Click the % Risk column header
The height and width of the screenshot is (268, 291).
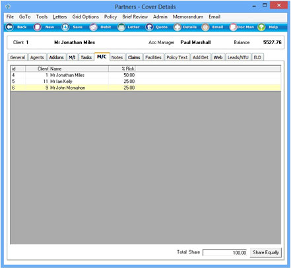pyautogui.click(x=121, y=68)
